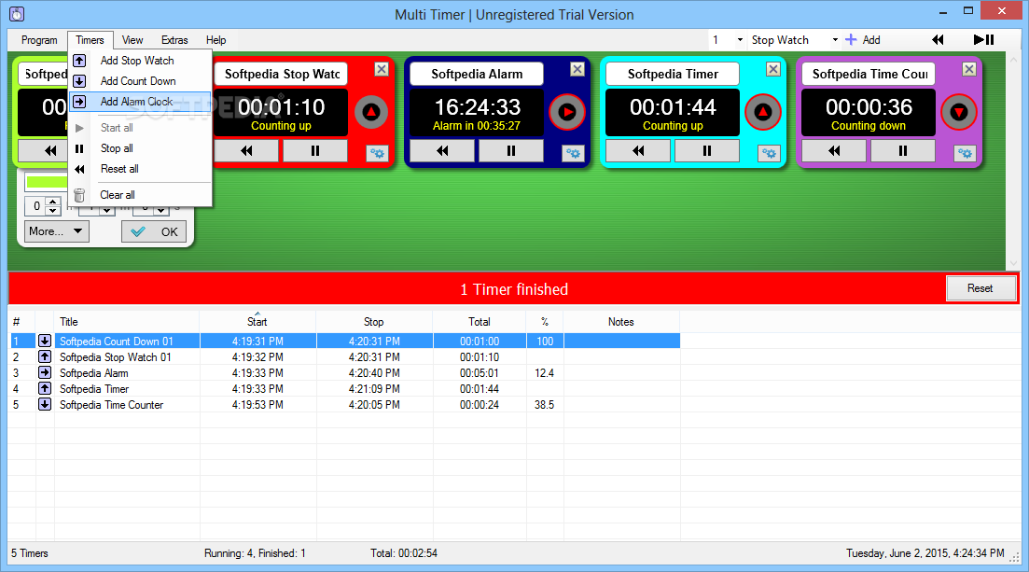Increase the hours spinner value
Viewport: 1029px width, 572px height.
(x=52, y=202)
